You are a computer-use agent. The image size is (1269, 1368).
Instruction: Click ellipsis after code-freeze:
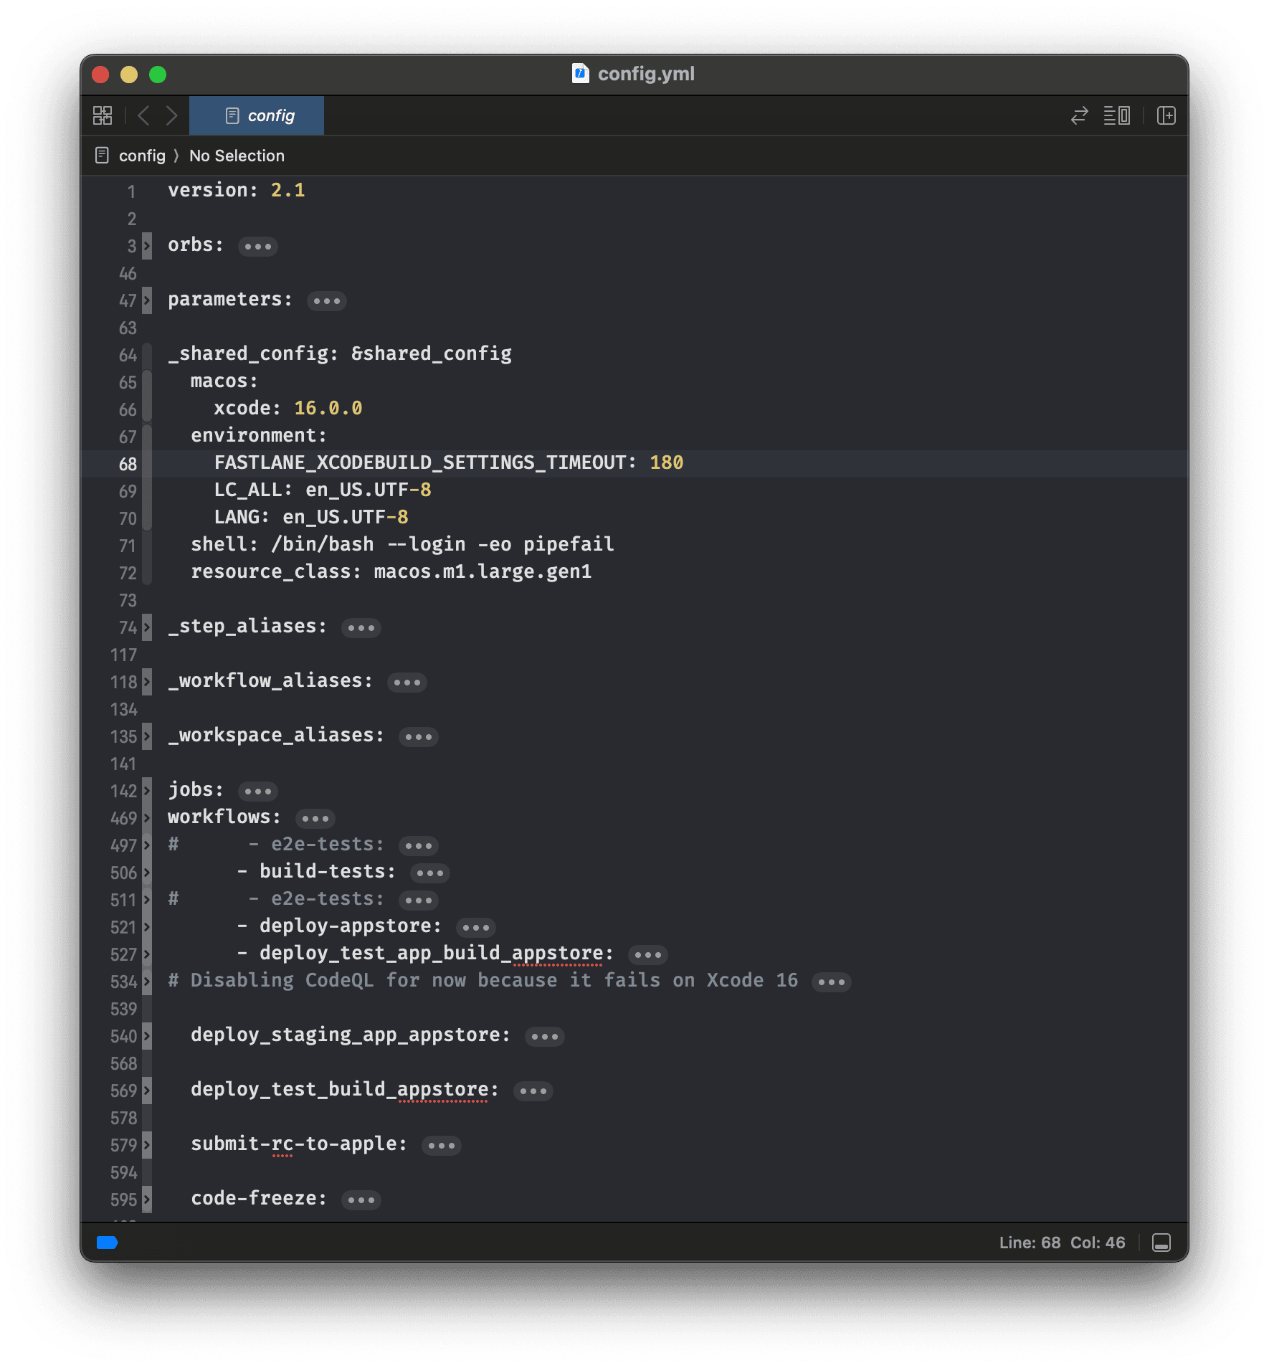coord(361,1200)
